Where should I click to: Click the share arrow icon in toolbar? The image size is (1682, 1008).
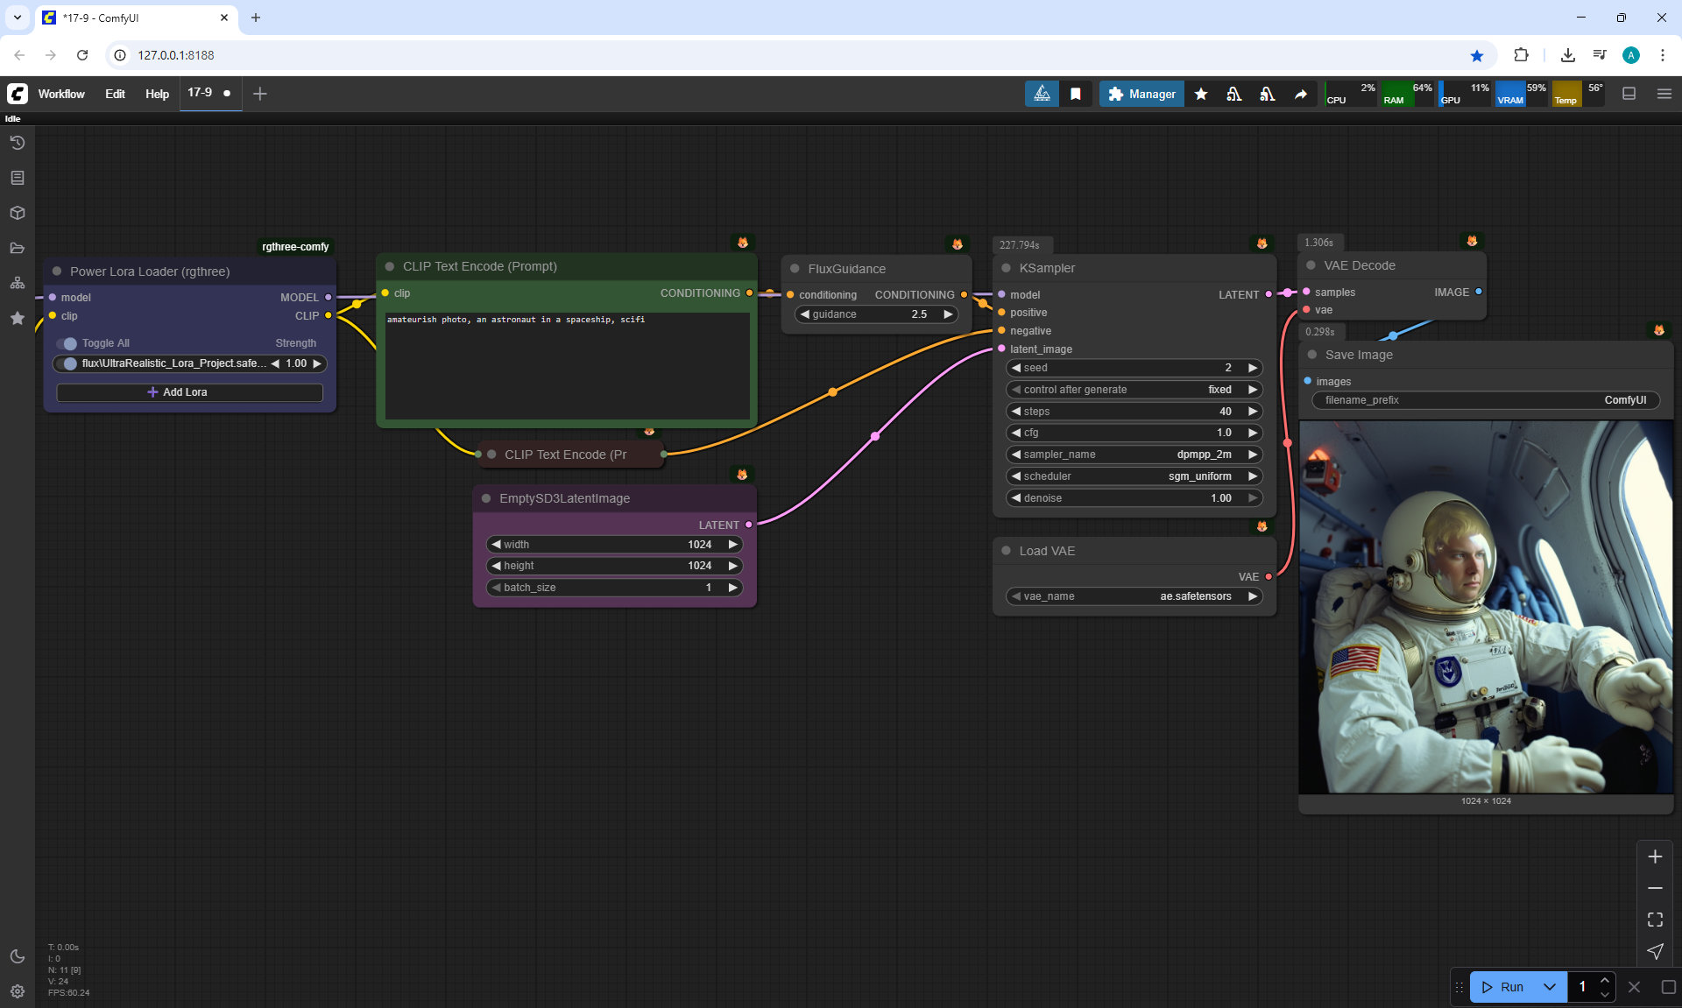click(1301, 94)
